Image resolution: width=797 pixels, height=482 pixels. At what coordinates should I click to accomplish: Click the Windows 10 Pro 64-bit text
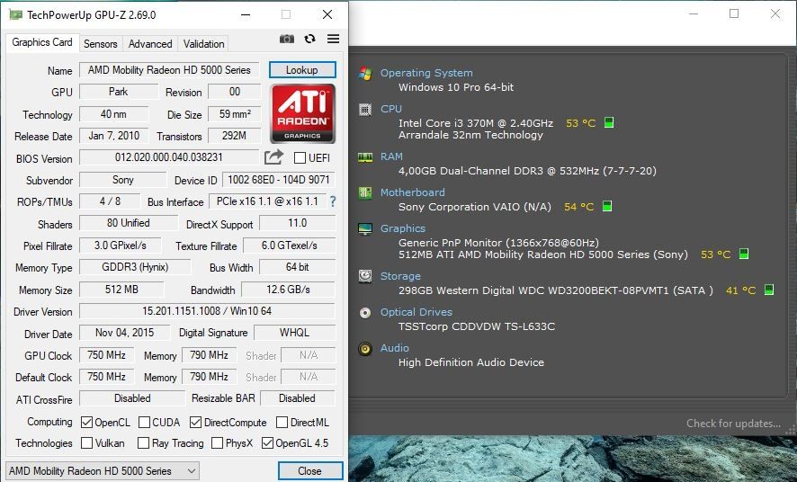tap(456, 87)
